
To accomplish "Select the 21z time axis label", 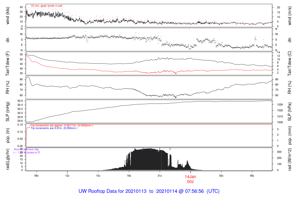I will [159, 176].
